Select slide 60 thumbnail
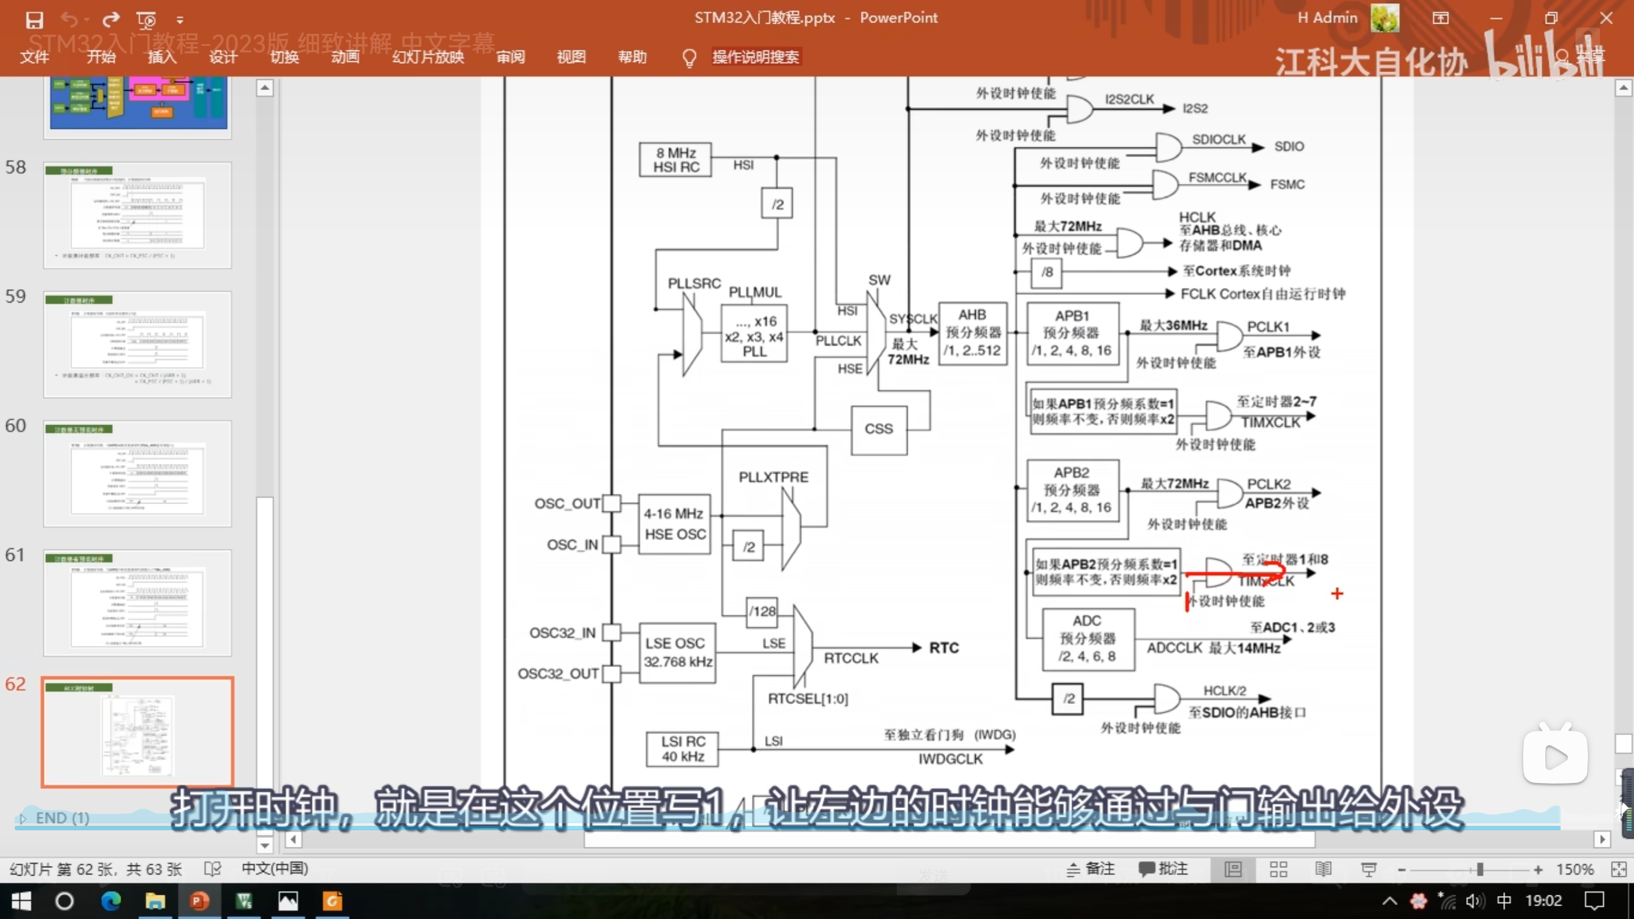Screen dimensions: 1634x919 click(137, 474)
